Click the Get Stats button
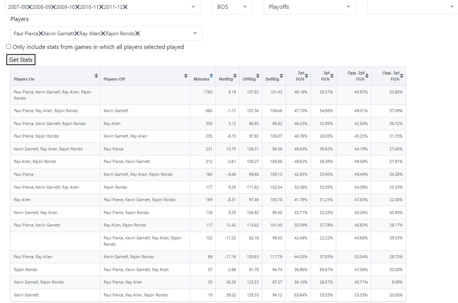This screenshot has width=458, height=303. 21,60
